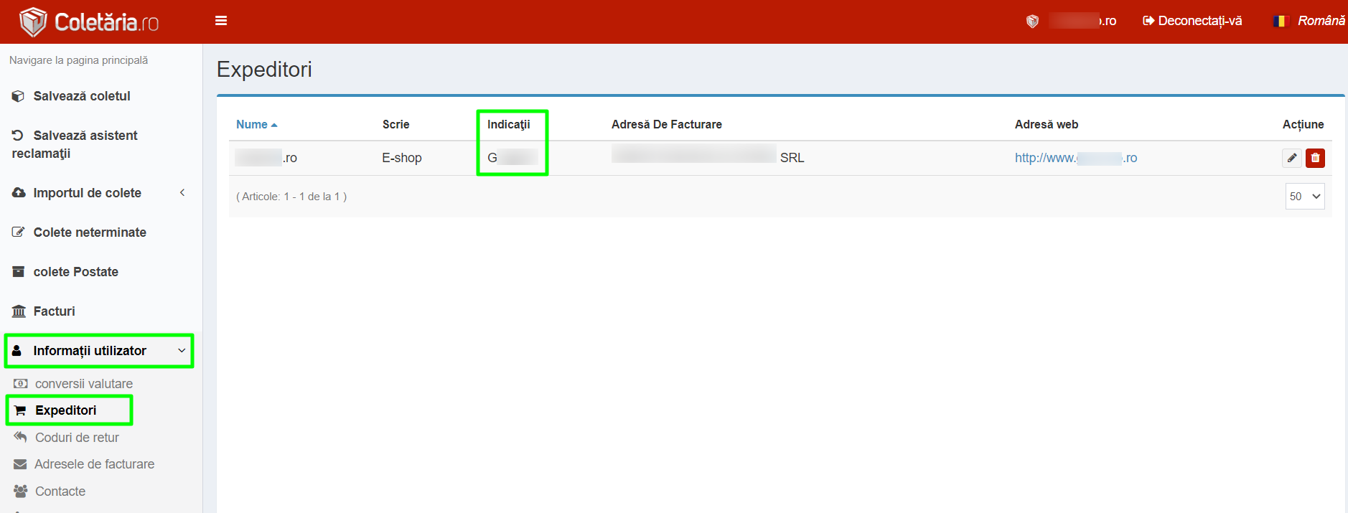Delete sender with red trash icon
The height and width of the screenshot is (513, 1348).
[x=1315, y=158]
